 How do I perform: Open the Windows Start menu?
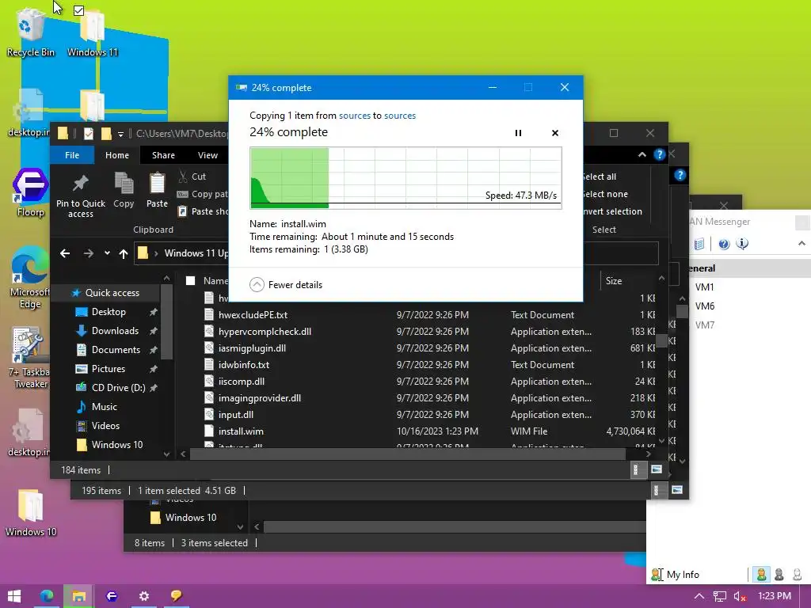coord(14,596)
